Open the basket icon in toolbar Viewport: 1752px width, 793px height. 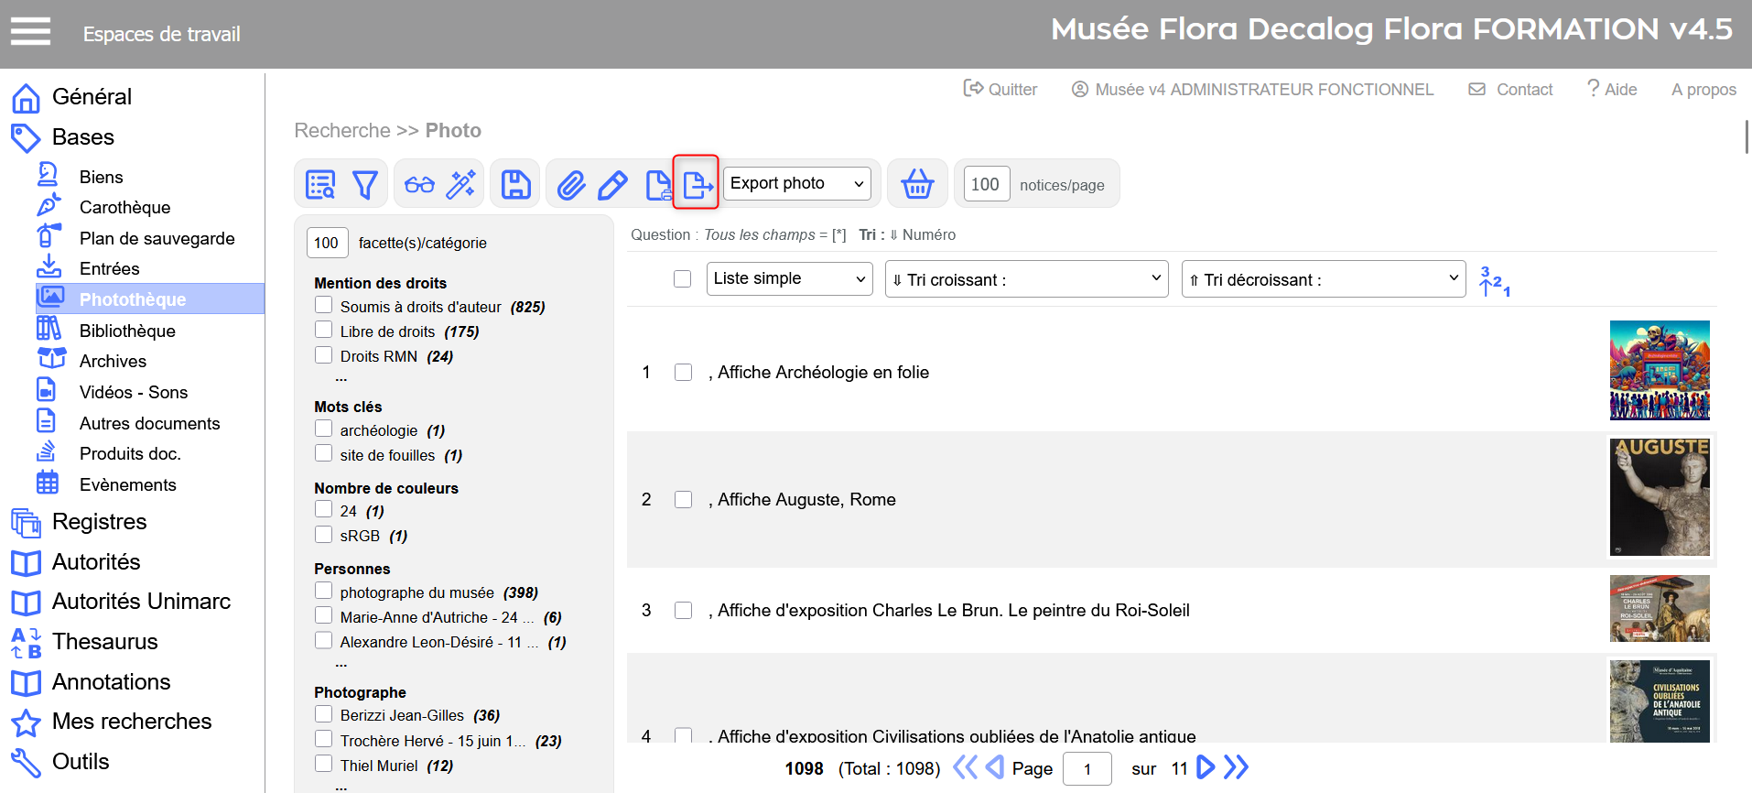point(917,184)
